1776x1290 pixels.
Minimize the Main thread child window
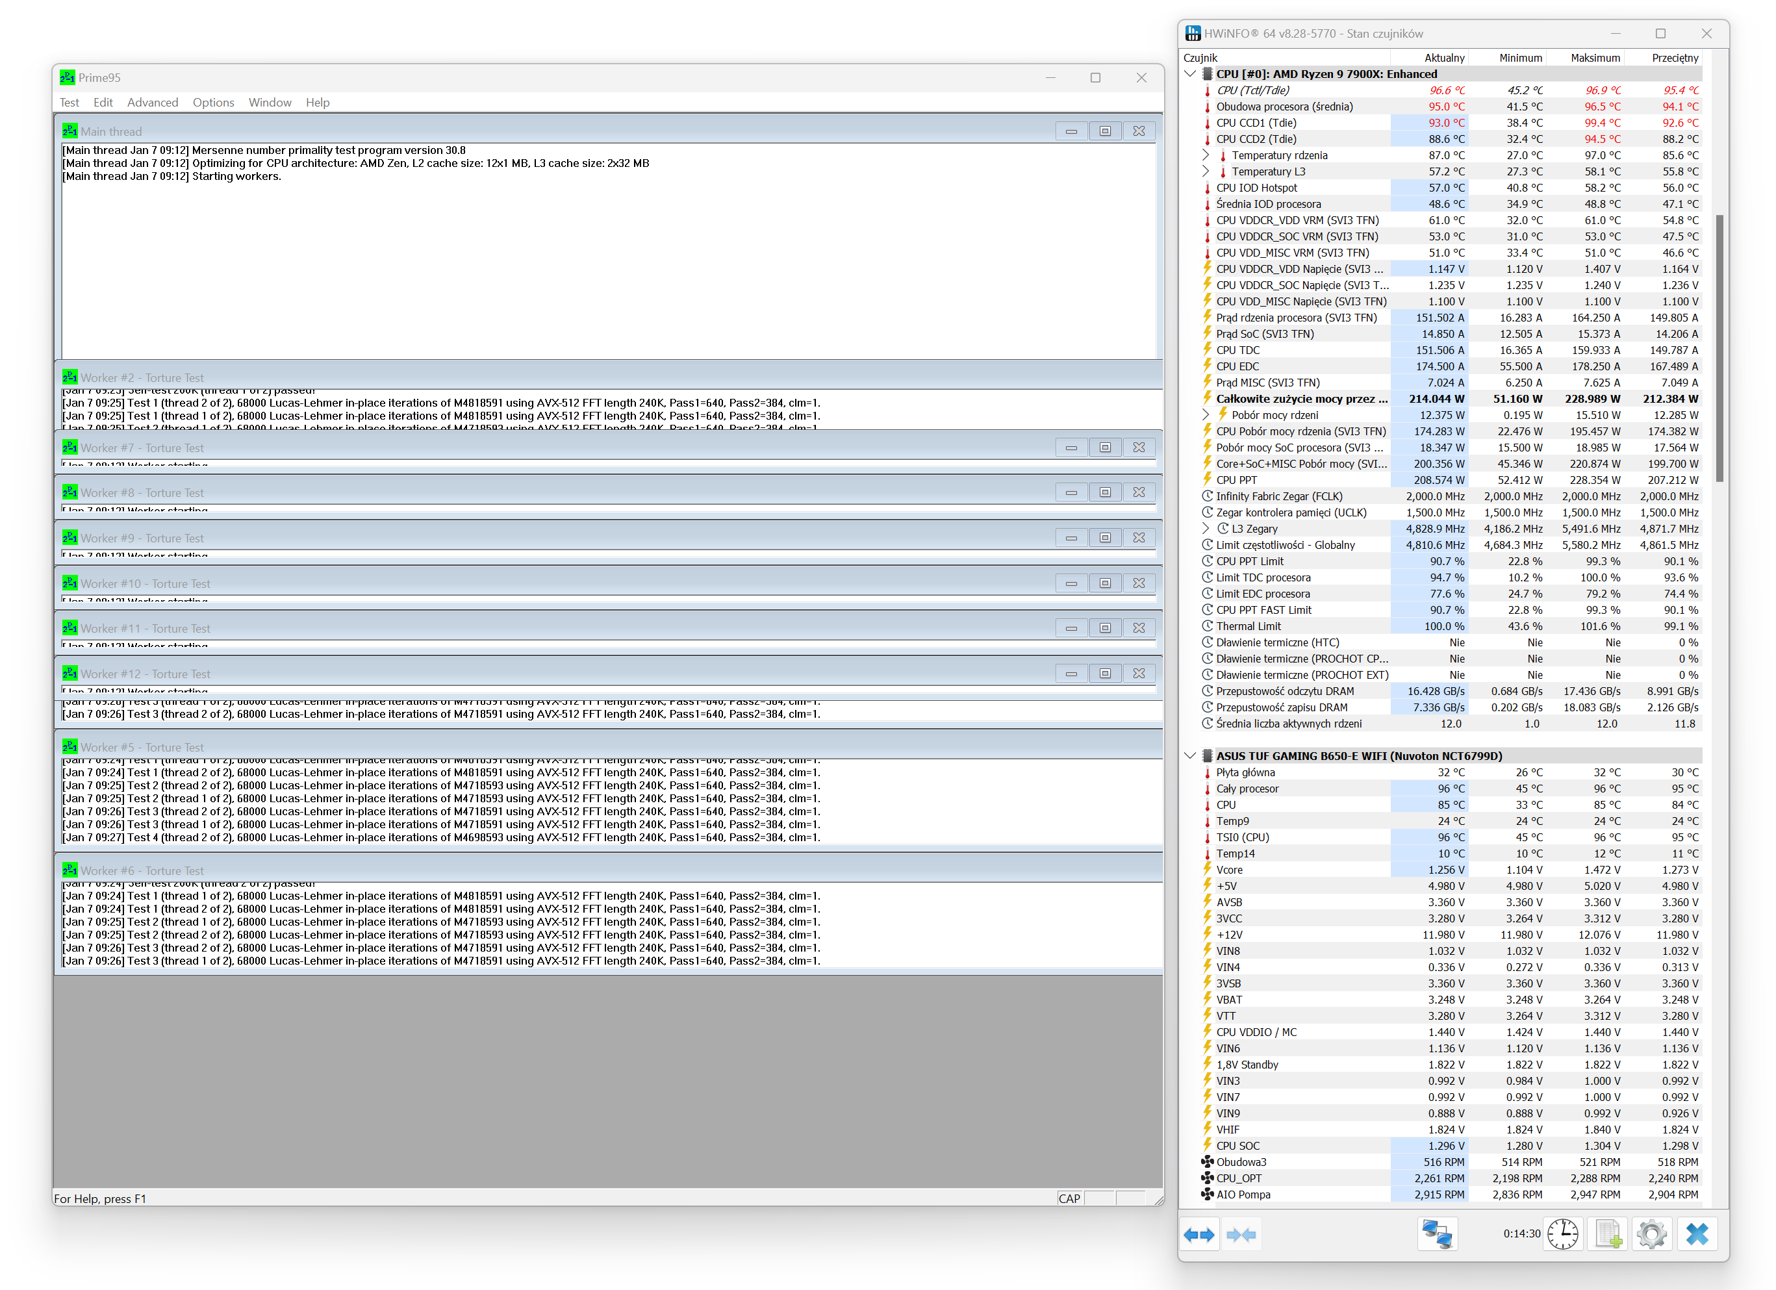pos(1071,131)
